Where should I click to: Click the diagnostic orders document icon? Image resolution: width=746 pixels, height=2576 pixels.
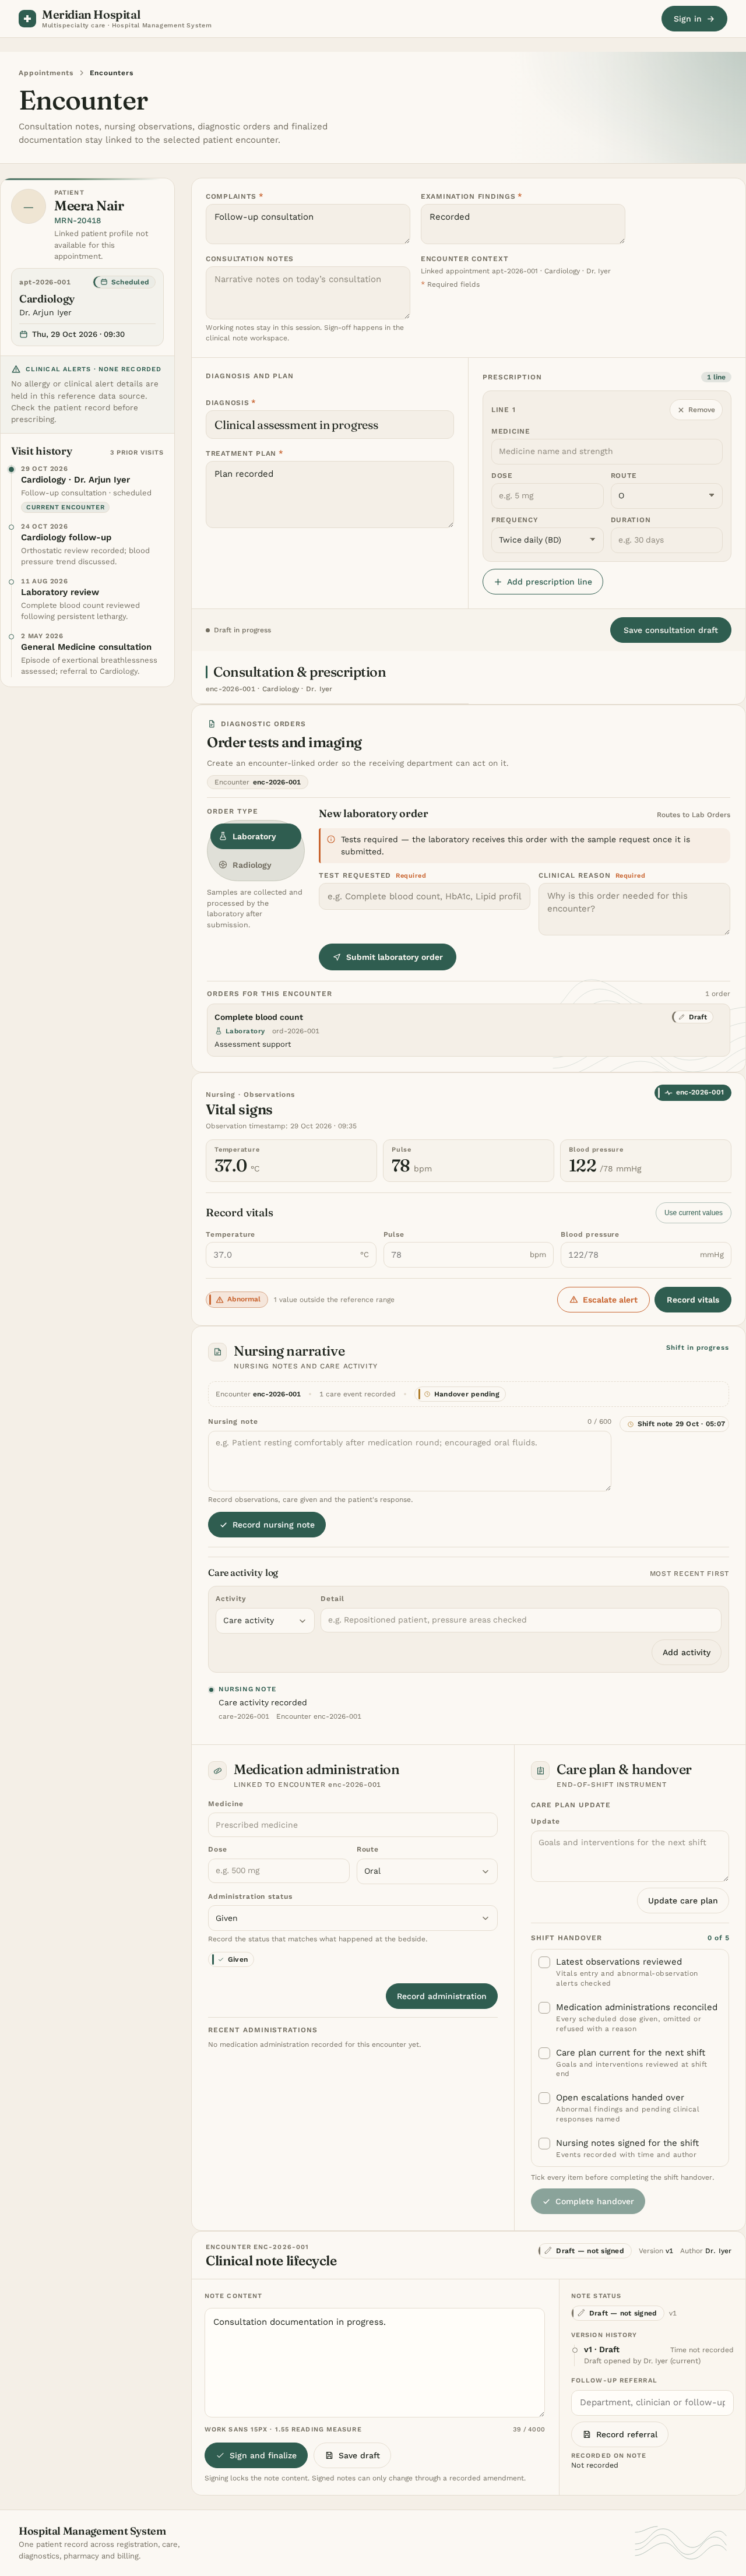coord(212,724)
